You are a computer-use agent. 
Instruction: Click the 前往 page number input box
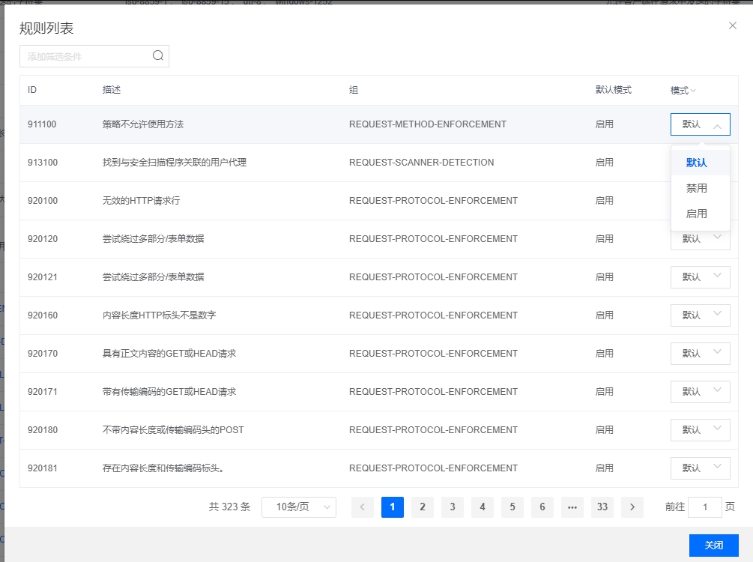pyautogui.click(x=704, y=507)
